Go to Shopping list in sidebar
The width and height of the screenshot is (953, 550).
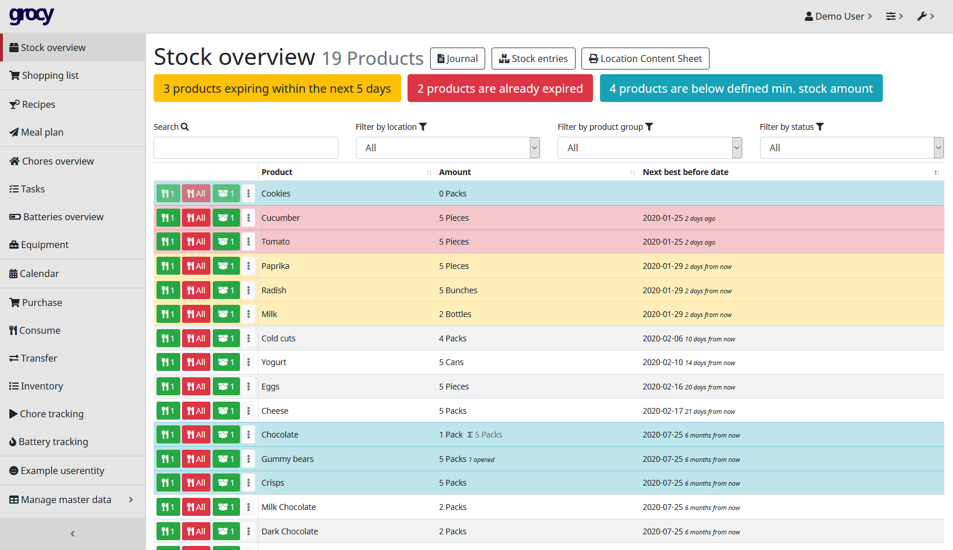[x=50, y=75]
